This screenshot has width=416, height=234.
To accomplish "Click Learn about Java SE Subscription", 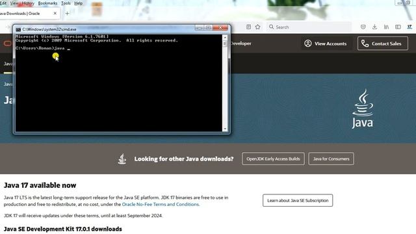I will [298, 200].
